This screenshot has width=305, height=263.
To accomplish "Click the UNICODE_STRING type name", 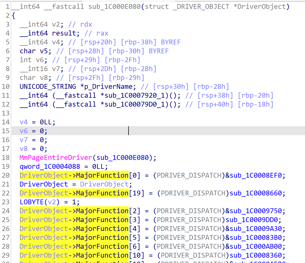I will (48, 86).
